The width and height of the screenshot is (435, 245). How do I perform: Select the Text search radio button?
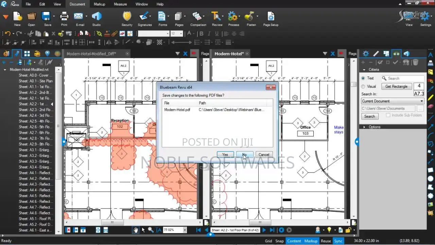[363, 78]
